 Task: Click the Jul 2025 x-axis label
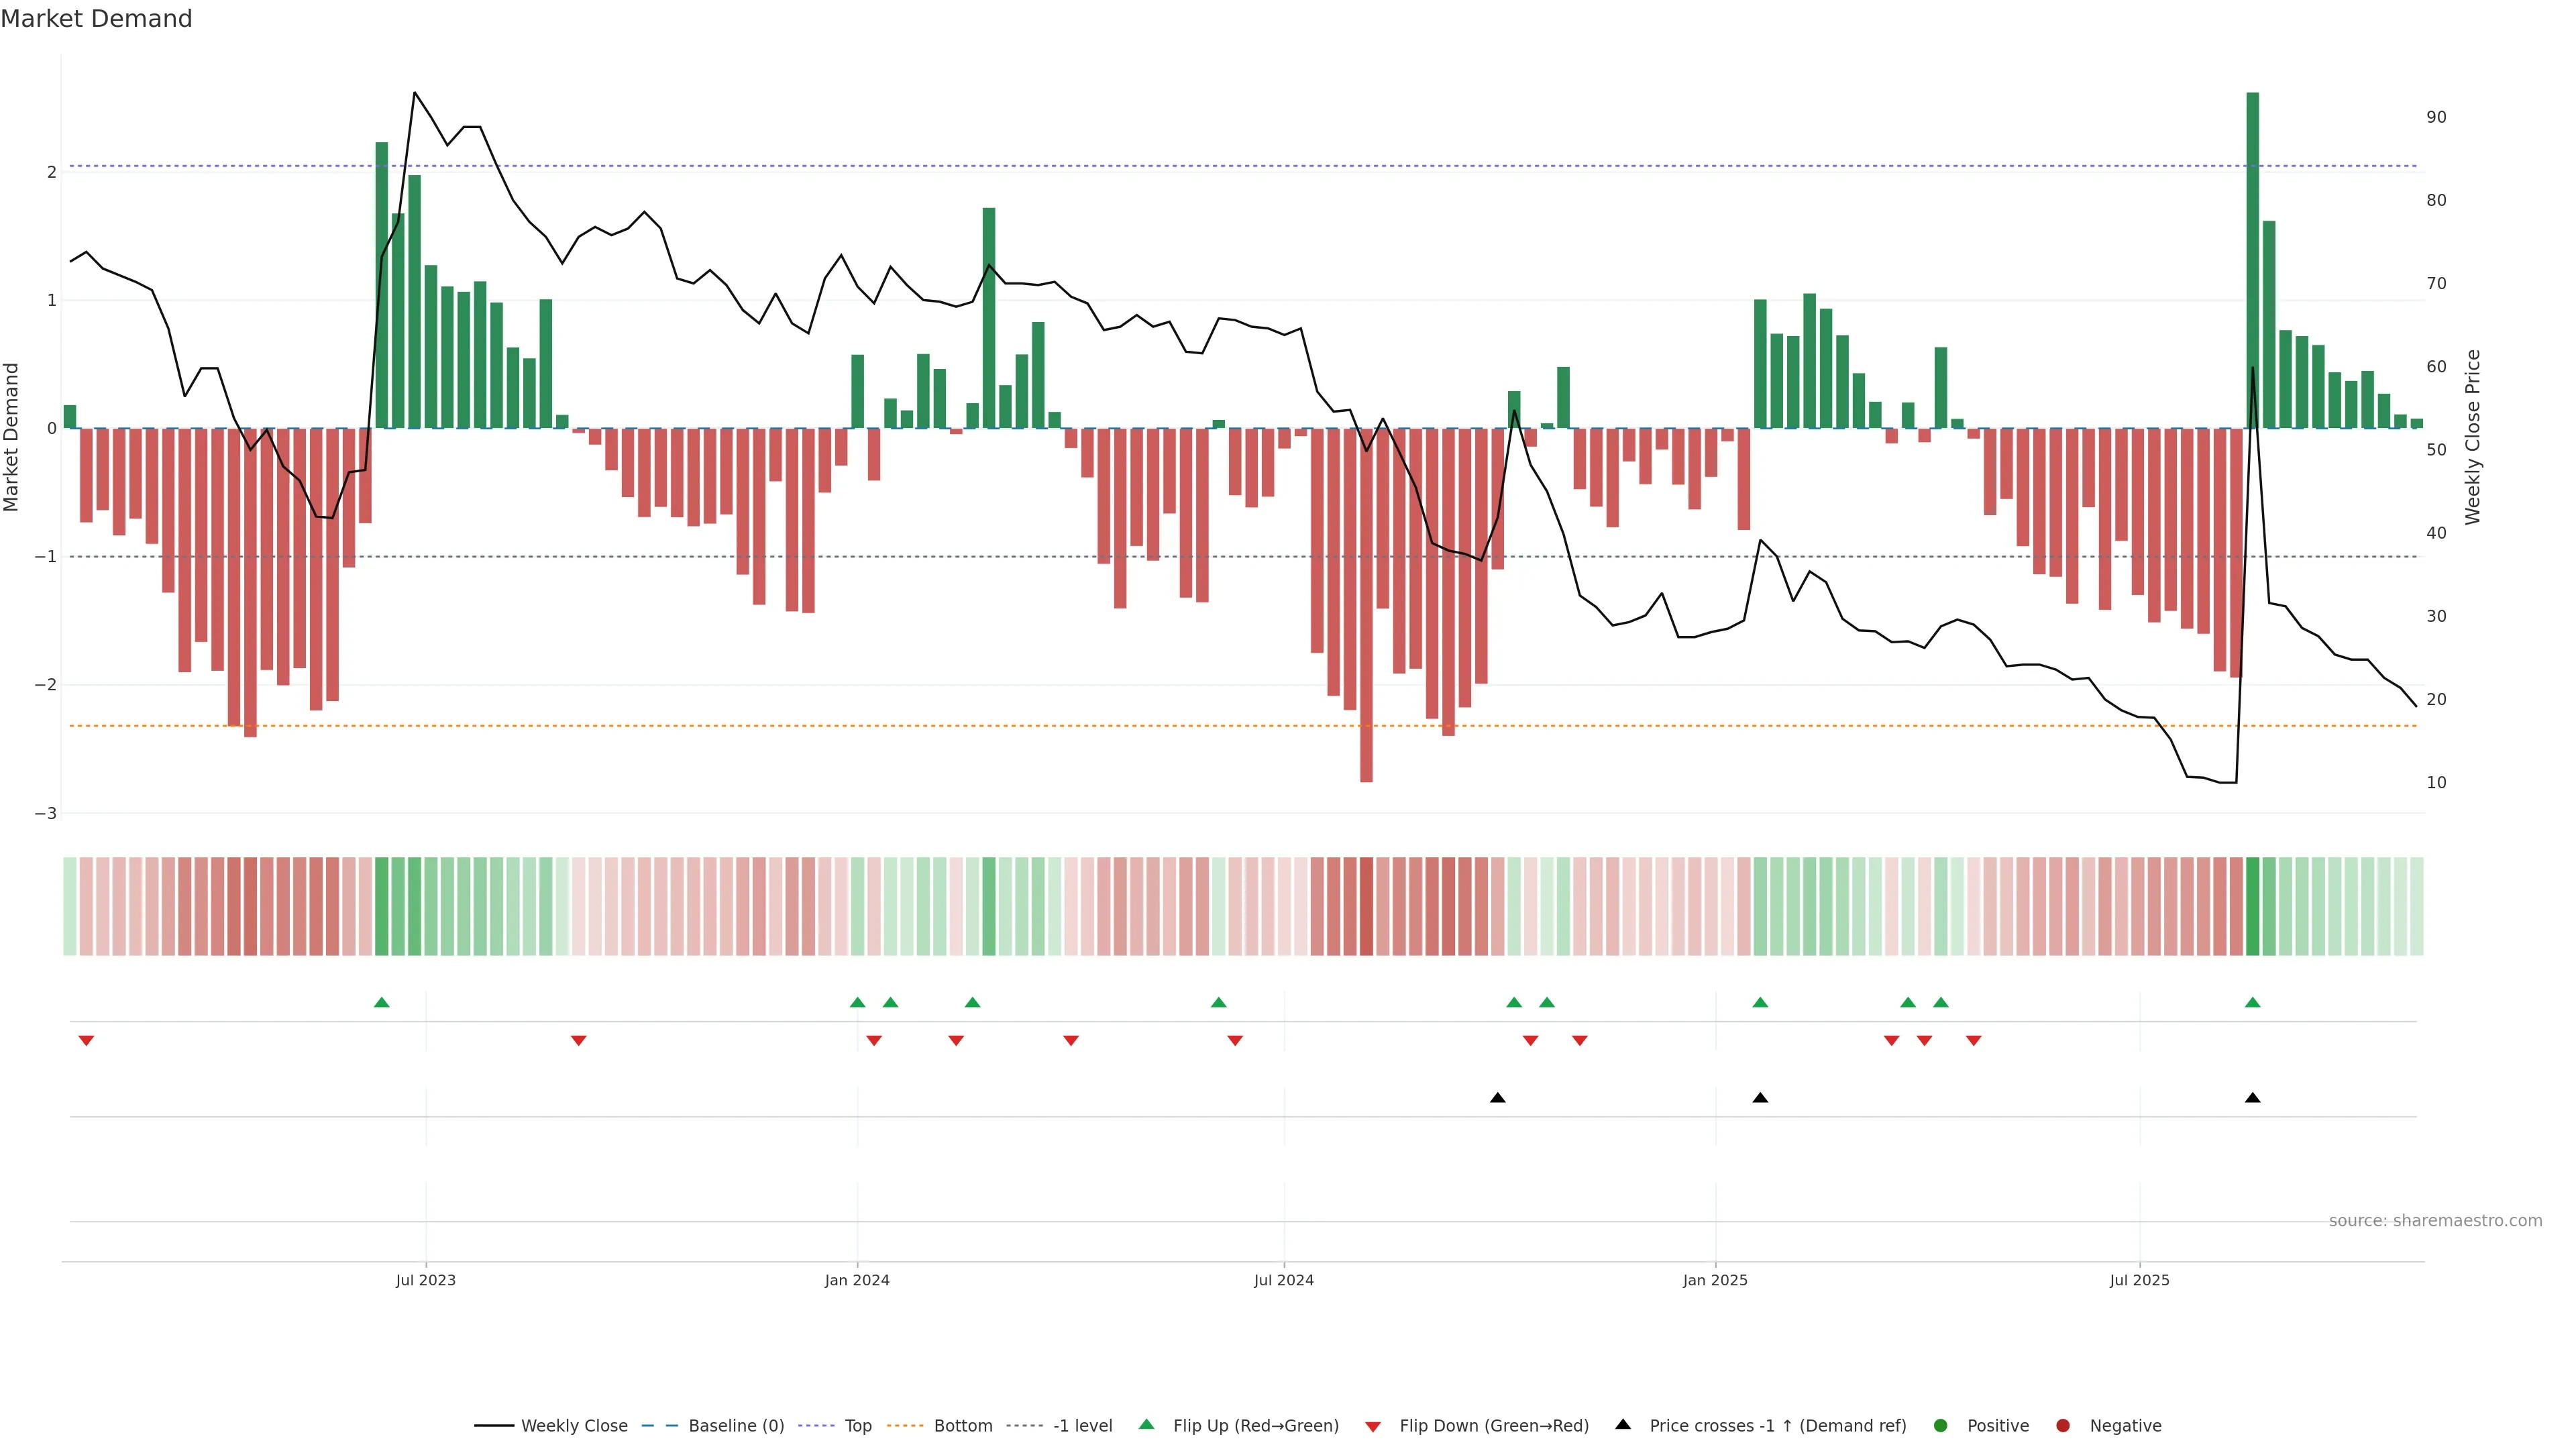coord(2139,1280)
